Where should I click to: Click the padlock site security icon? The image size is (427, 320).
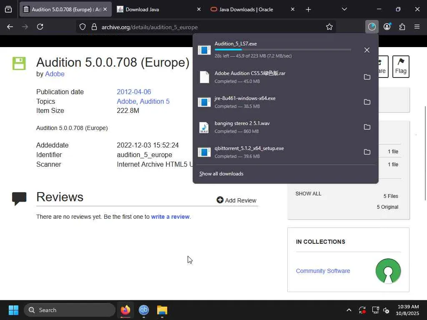pos(94,27)
